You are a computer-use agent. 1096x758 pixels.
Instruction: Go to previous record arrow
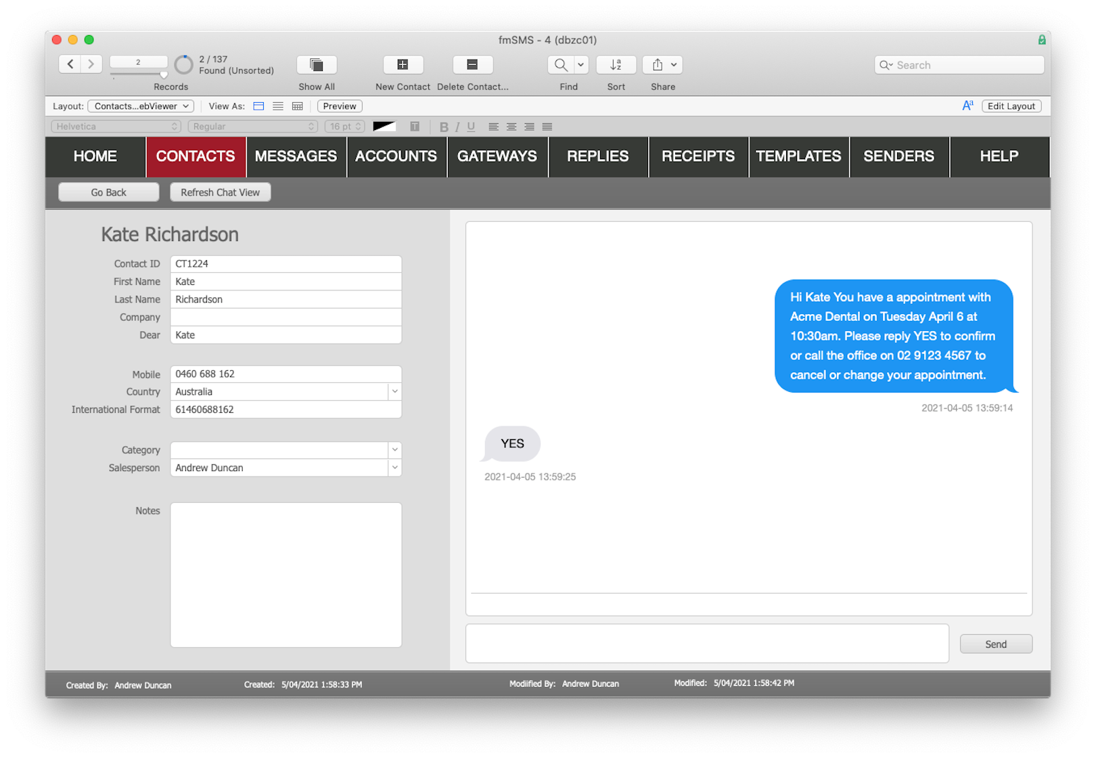70,64
